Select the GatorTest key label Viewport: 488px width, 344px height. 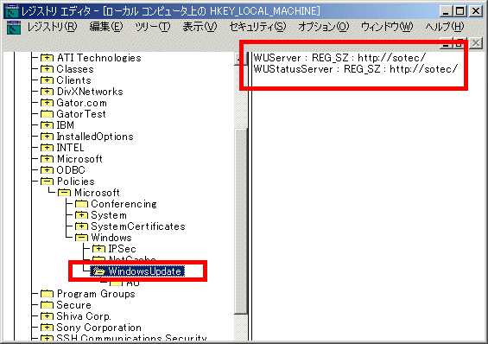pyautogui.click(x=81, y=114)
